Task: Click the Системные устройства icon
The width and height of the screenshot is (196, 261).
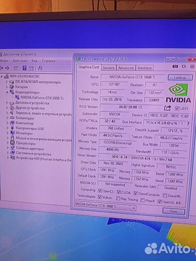Action: pos(13,153)
